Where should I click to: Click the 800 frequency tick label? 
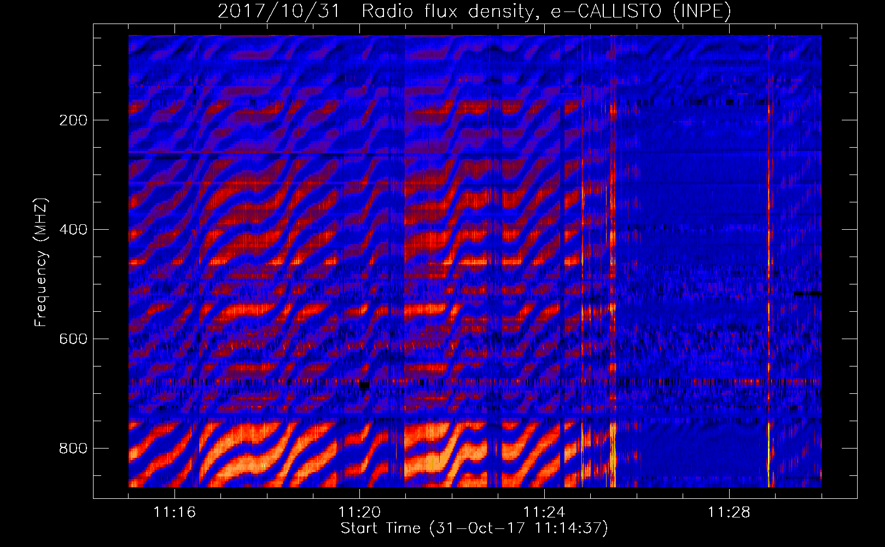(x=73, y=449)
